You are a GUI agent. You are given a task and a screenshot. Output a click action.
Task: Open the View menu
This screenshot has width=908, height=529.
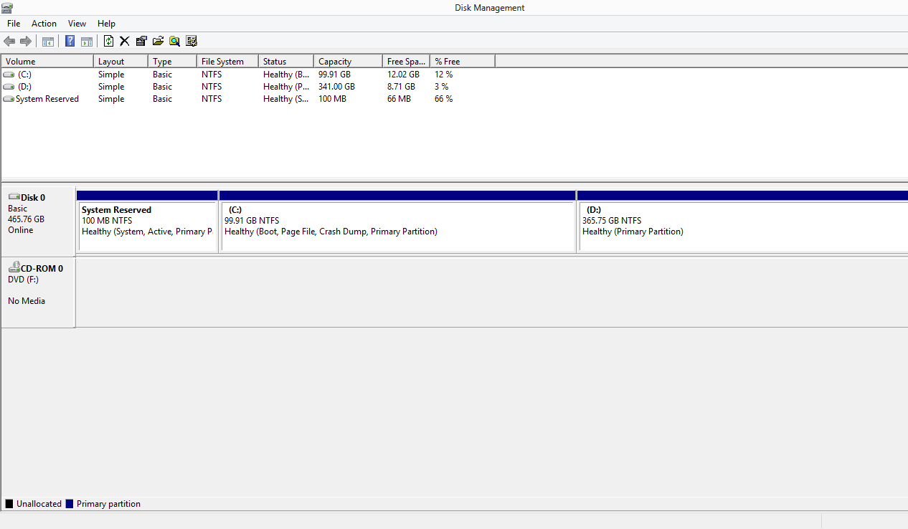(77, 24)
